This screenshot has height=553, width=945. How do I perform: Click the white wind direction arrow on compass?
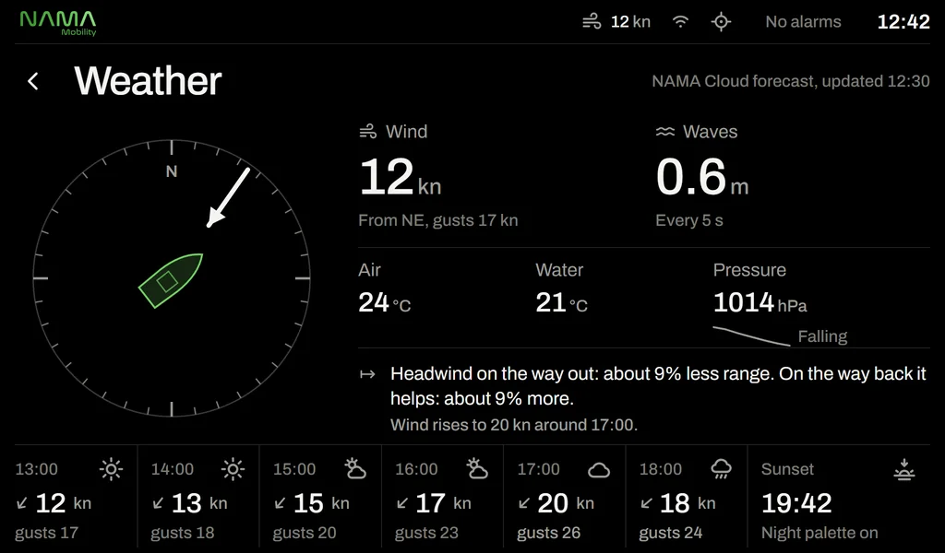click(x=229, y=197)
